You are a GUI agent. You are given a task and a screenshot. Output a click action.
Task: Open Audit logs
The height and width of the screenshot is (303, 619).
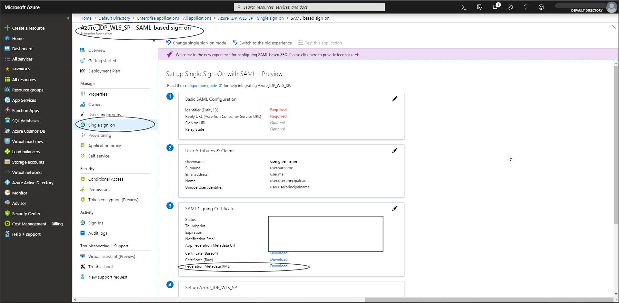coord(98,233)
